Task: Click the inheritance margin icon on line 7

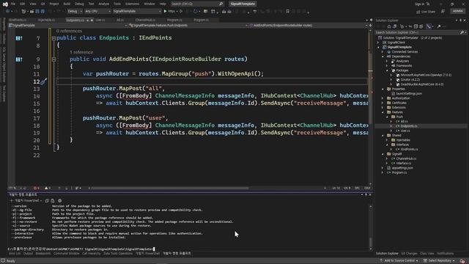Action: [x=19, y=38]
